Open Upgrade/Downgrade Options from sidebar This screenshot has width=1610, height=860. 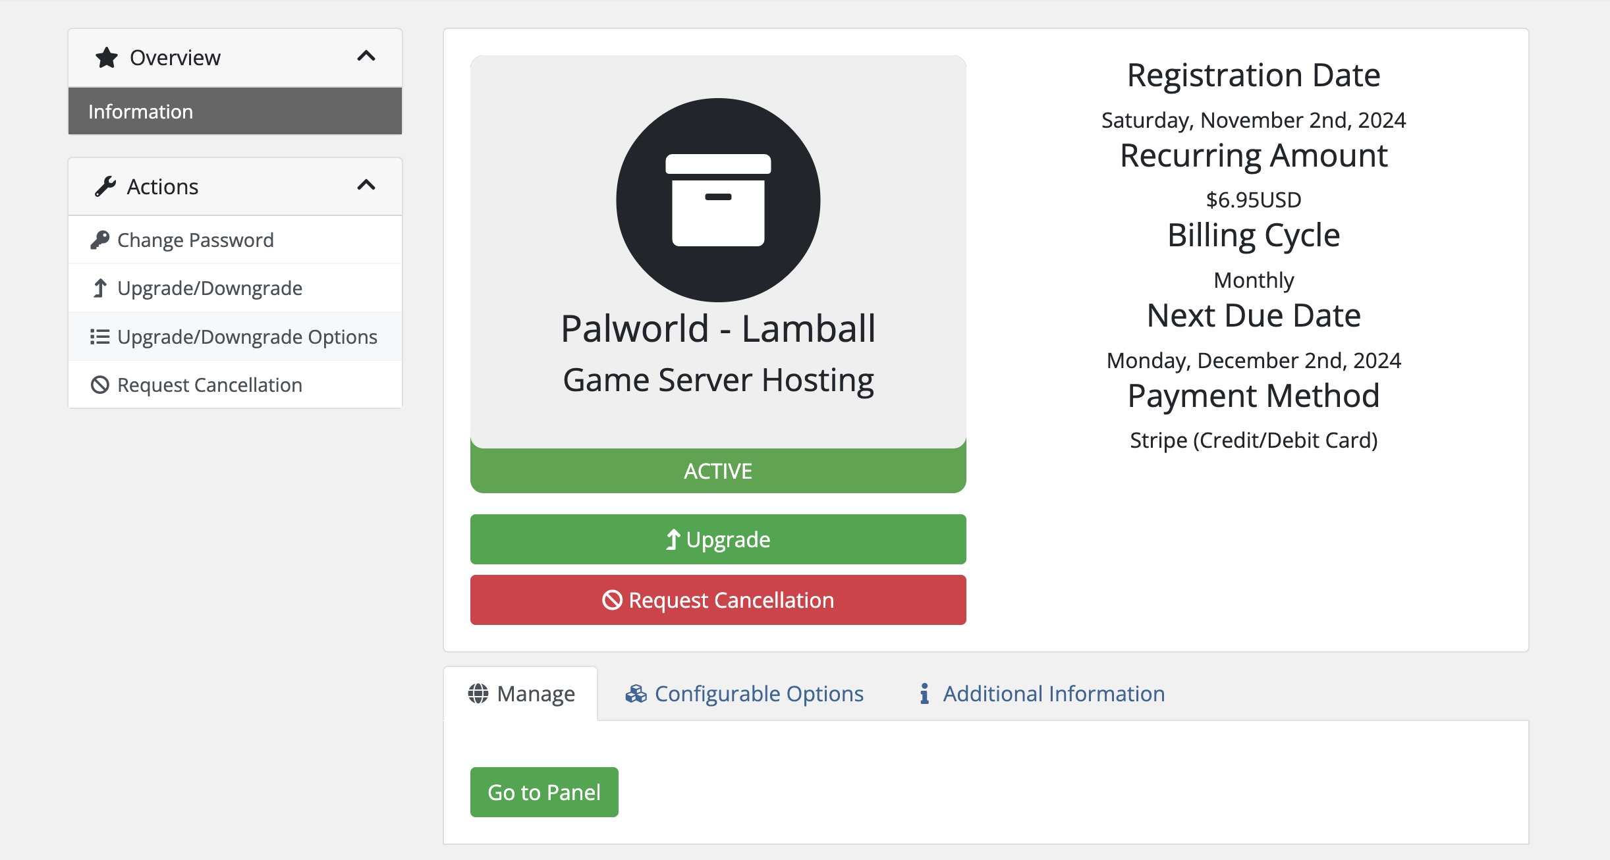click(247, 336)
